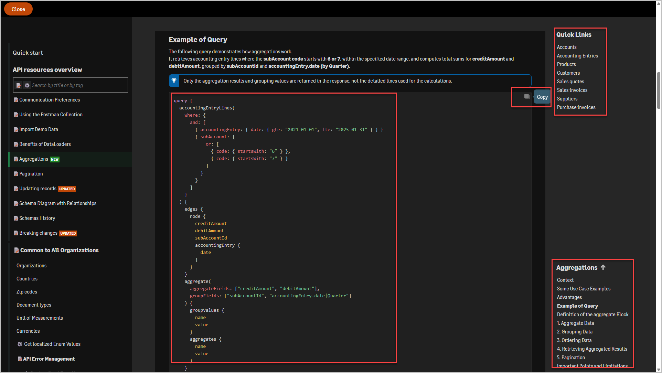Click UPDATED badge on Updating records
Image resolution: width=662 pixels, height=373 pixels.
(x=67, y=189)
